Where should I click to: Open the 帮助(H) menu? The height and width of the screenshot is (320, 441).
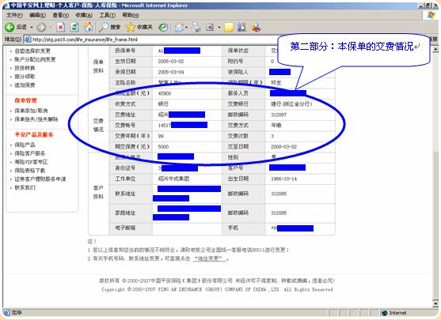coord(131,15)
